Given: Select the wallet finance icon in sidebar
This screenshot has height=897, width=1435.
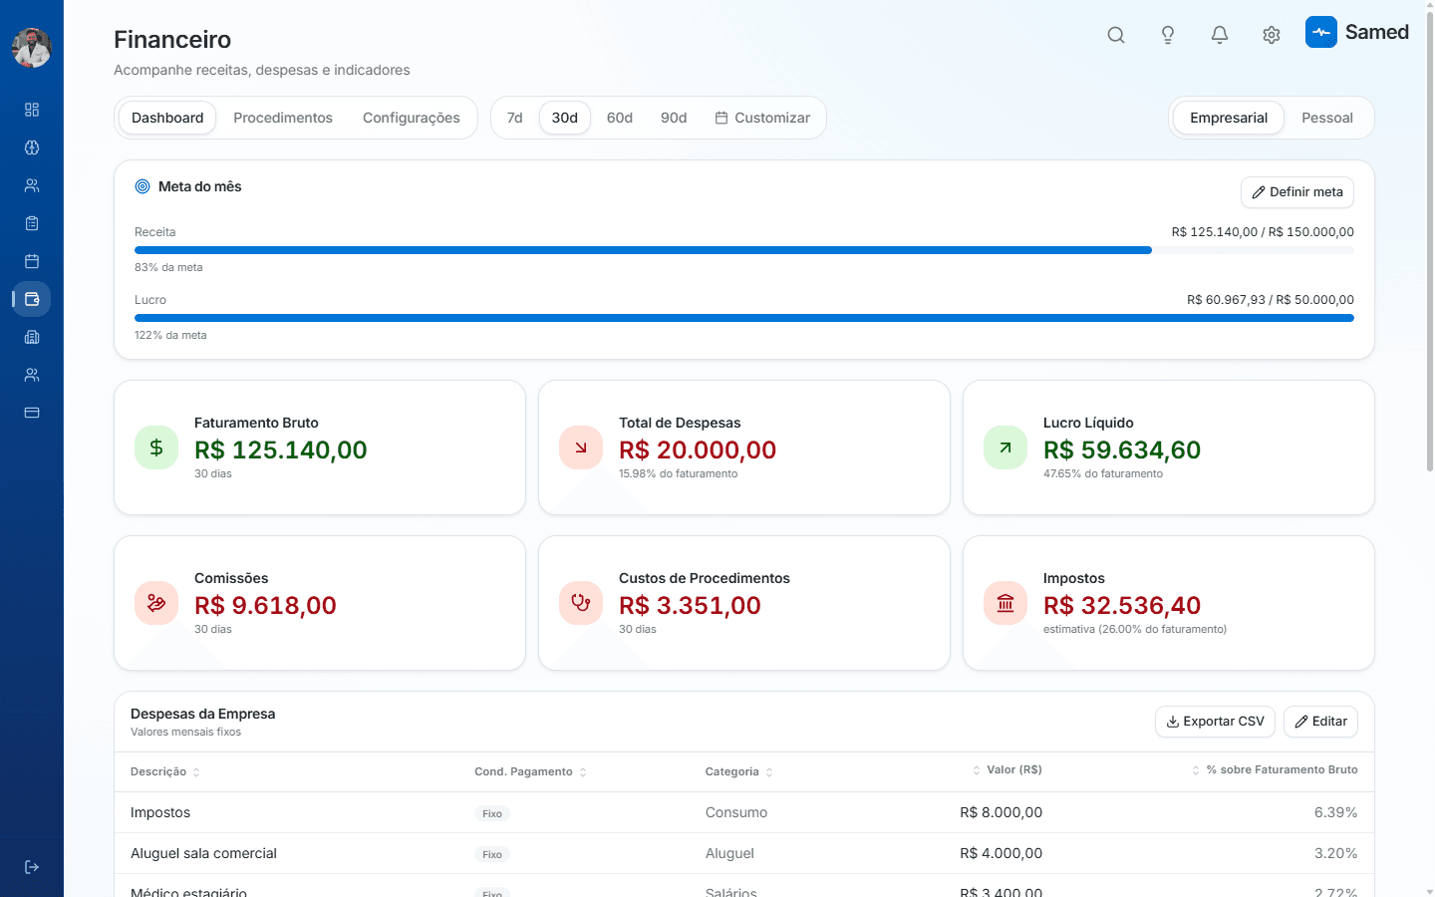Looking at the screenshot, I should click(32, 299).
